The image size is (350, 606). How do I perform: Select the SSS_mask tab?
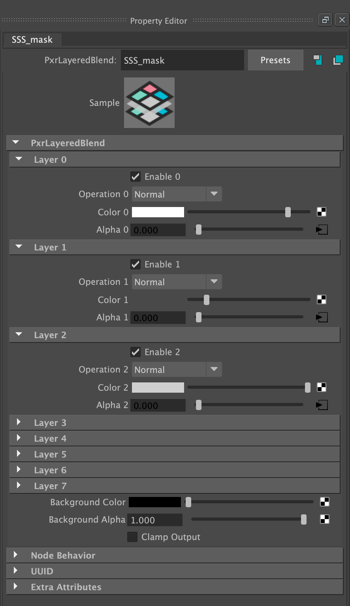pos(32,40)
